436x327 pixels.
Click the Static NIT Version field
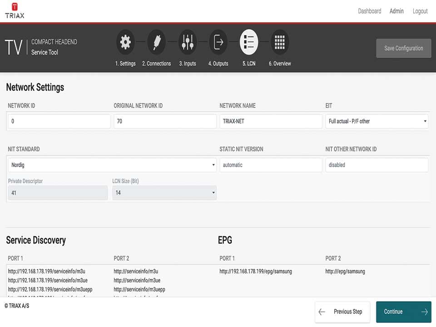point(271,165)
